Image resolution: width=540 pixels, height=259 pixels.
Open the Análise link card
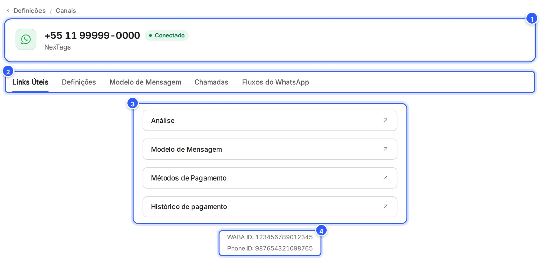(x=270, y=120)
